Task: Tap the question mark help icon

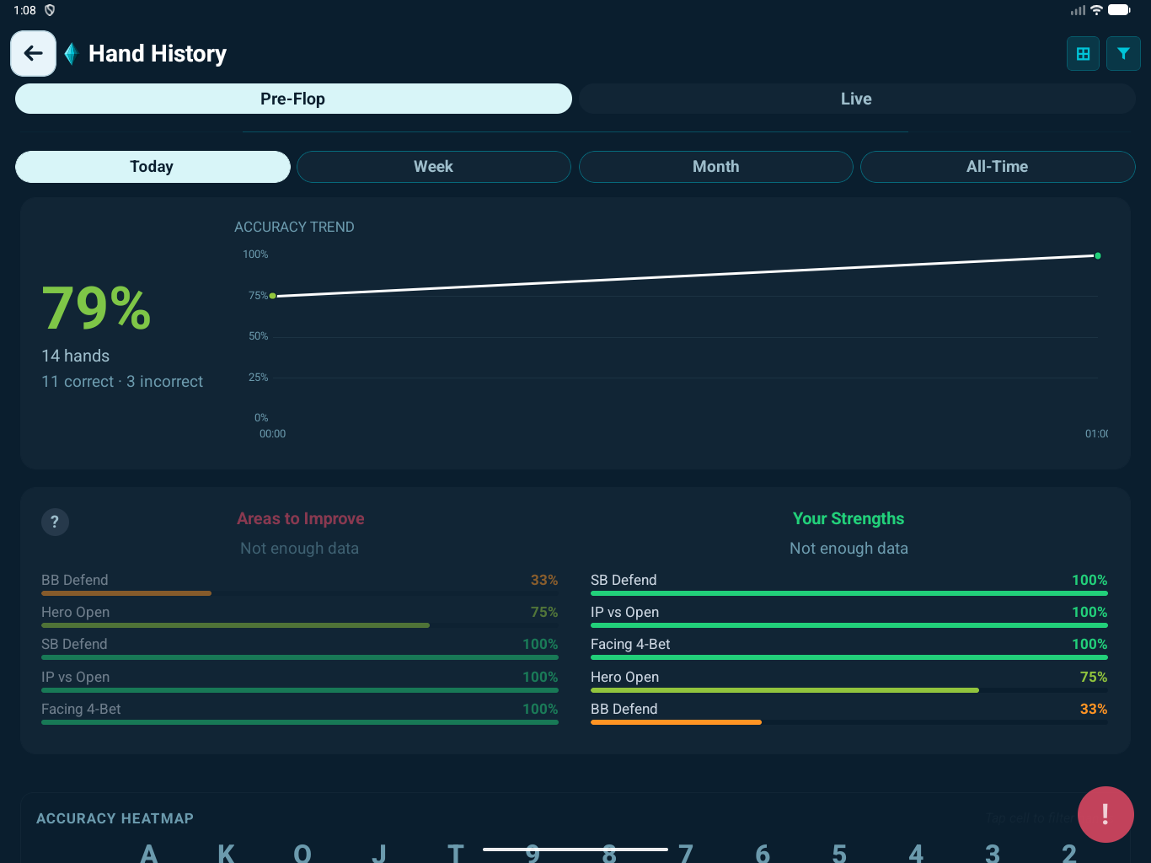Action: coord(55,522)
